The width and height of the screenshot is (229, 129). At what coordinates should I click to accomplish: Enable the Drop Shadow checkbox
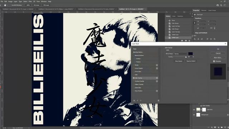(133, 91)
